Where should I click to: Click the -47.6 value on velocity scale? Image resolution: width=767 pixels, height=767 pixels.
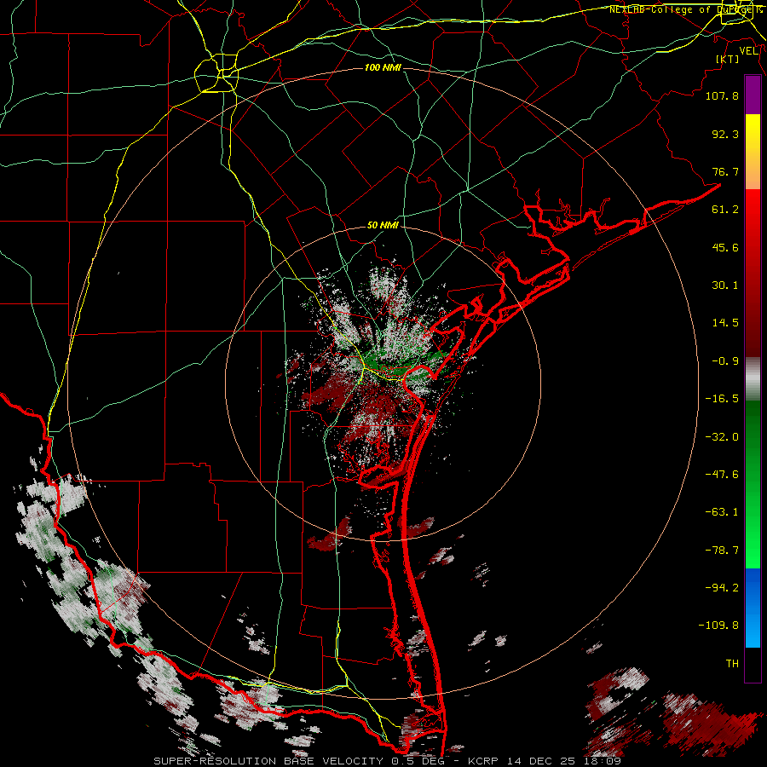(722, 475)
